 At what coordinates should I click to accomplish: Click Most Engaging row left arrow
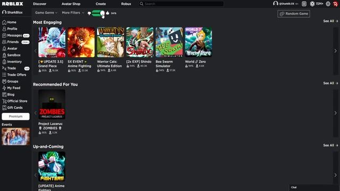[36, 51]
